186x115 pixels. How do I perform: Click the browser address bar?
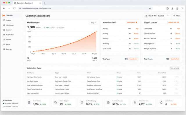point(85,8)
